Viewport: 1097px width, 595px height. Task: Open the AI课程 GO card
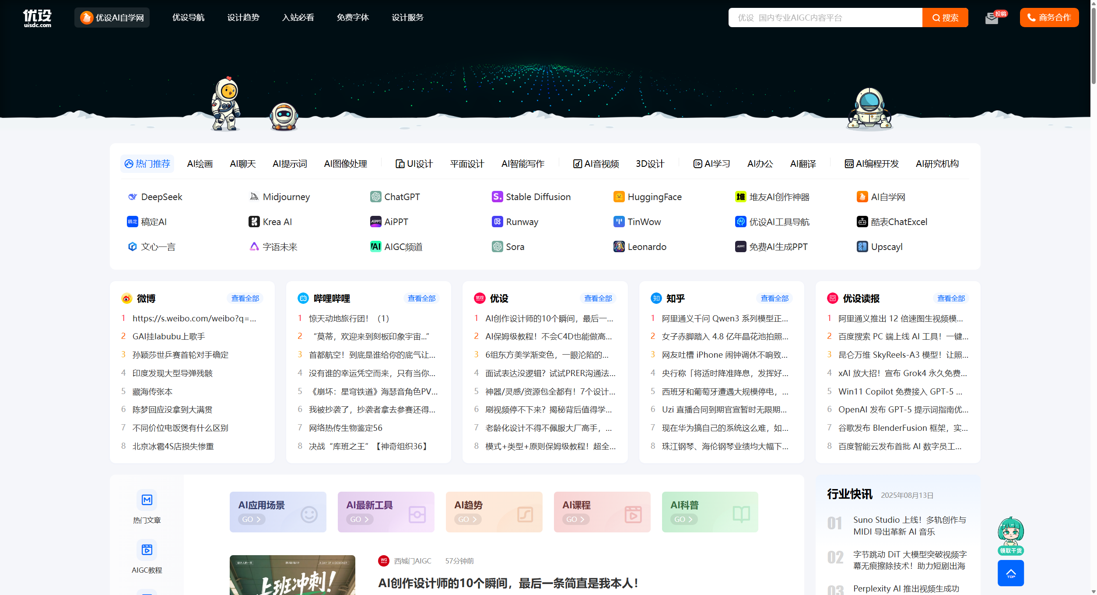(602, 512)
